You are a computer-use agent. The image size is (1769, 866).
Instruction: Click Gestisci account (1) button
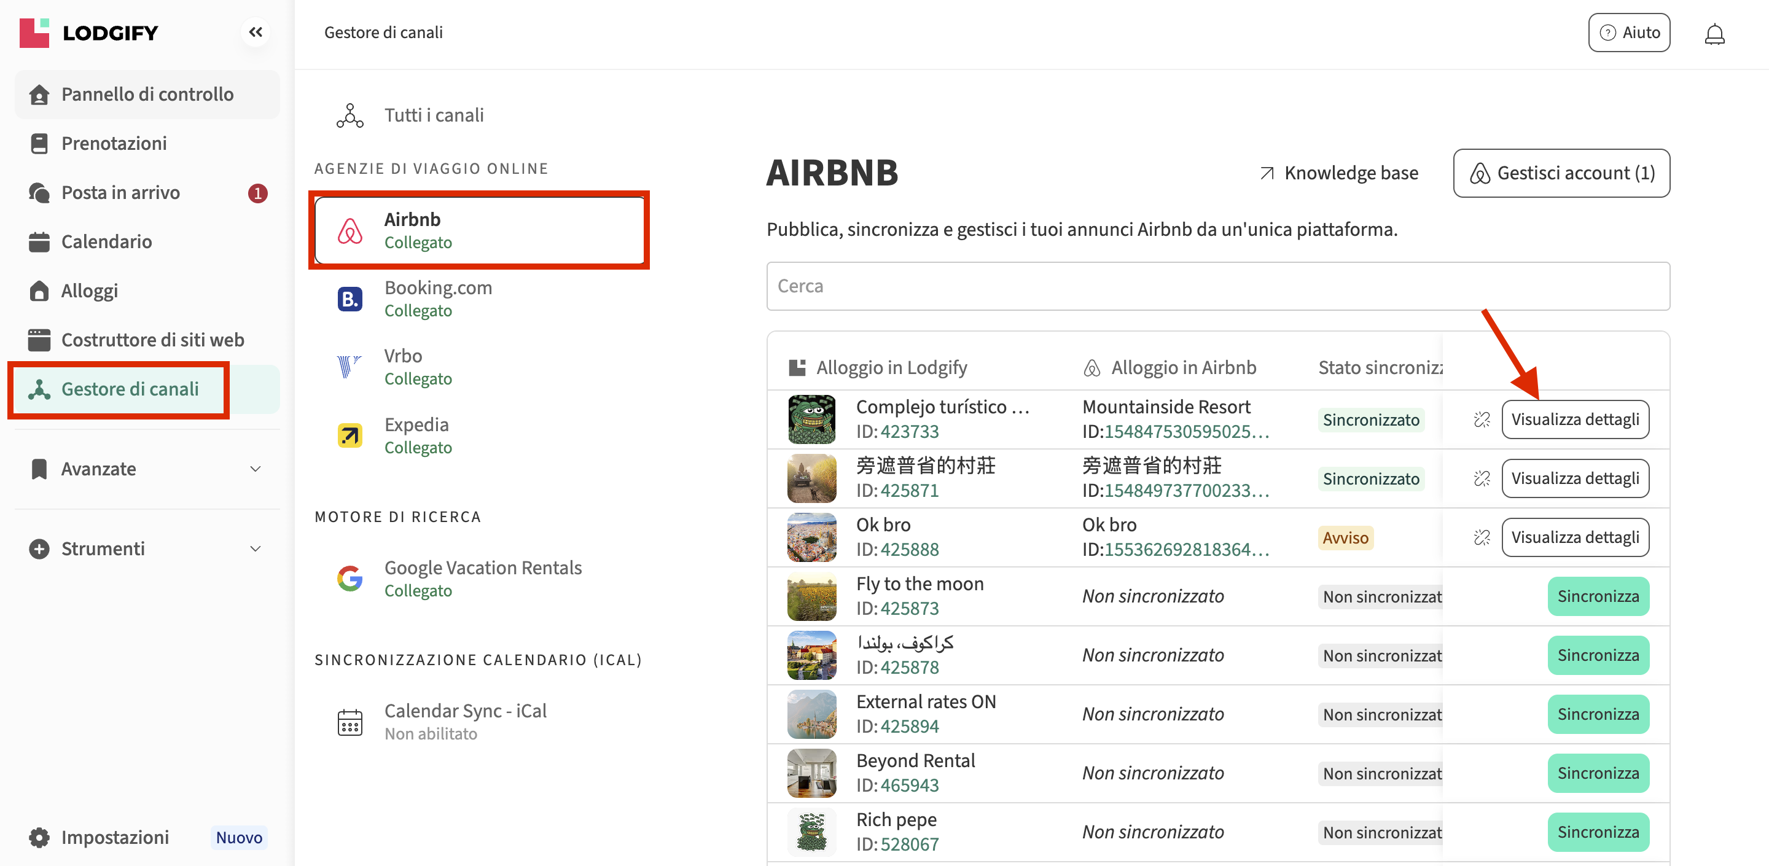click(1561, 173)
